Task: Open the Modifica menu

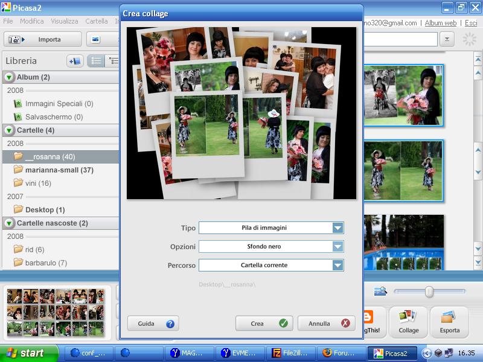Action: 32,21
